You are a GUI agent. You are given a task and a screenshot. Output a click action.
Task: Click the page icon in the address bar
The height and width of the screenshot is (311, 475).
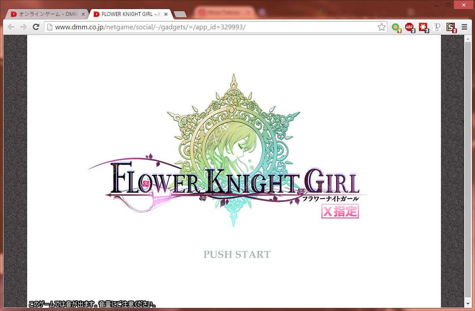click(50, 27)
